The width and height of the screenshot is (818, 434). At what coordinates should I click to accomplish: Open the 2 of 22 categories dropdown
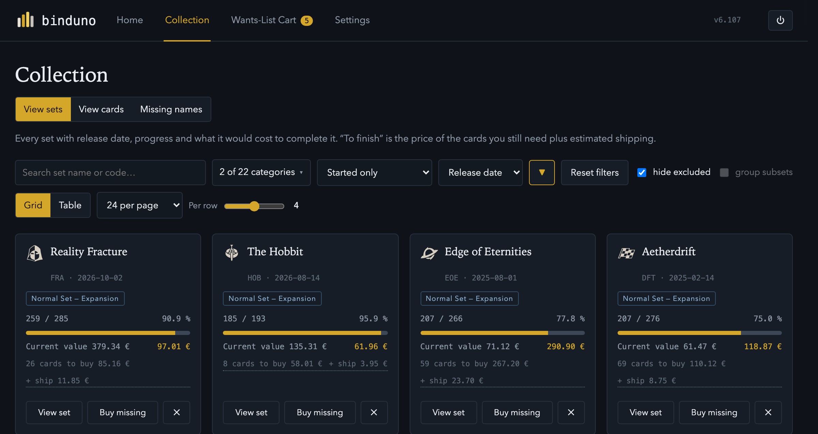pos(261,173)
